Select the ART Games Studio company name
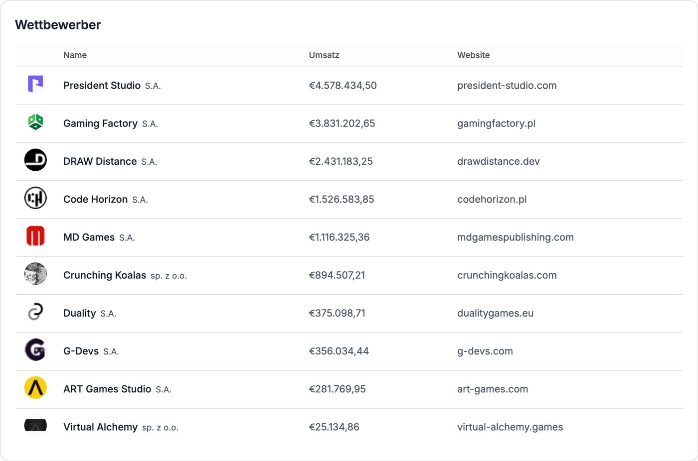The image size is (698, 461). (x=107, y=389)
